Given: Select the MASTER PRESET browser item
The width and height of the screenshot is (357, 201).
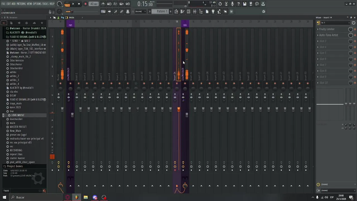Looking at the screenshot, I should pyautogui.click(x=18, y=127).
